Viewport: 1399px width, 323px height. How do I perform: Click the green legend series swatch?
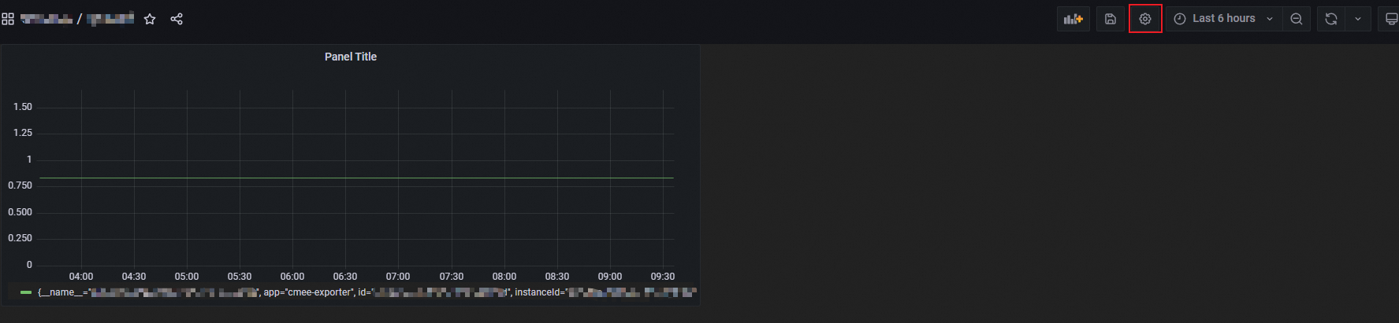(26, 292)
